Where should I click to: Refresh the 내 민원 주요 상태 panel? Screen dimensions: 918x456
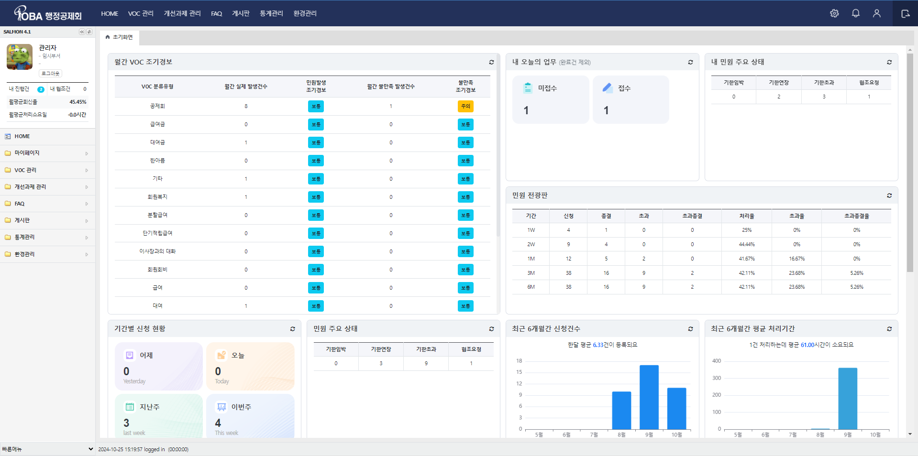[889, 62]
